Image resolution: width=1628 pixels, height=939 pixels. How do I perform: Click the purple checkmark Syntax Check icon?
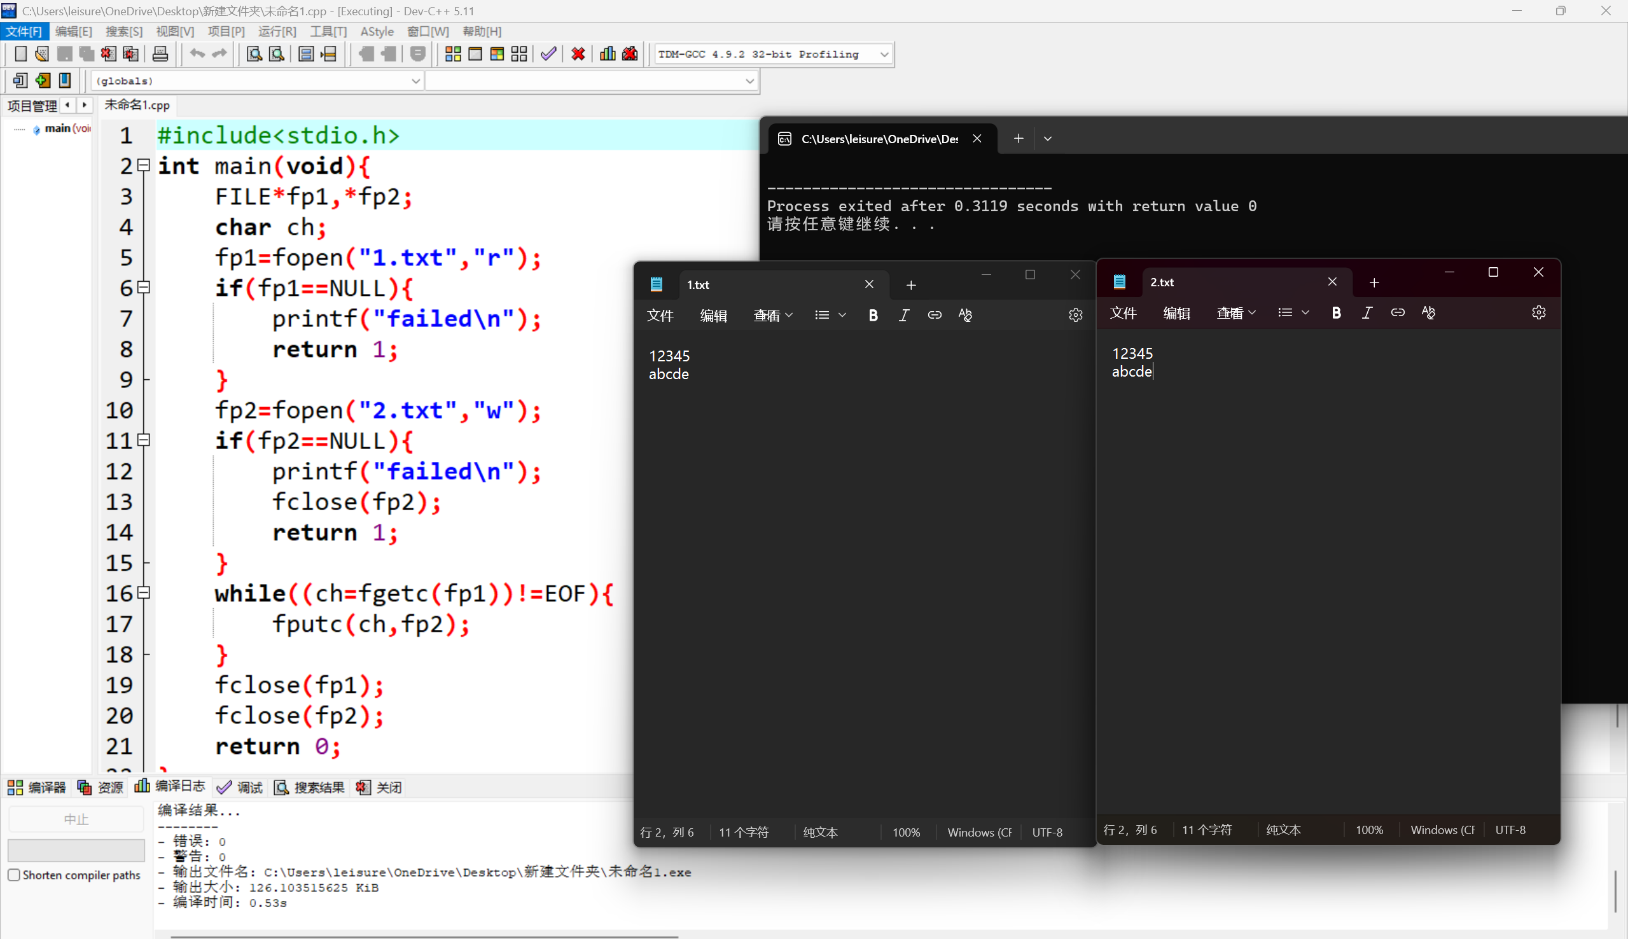pyautogui.click(x=548, y=54)
